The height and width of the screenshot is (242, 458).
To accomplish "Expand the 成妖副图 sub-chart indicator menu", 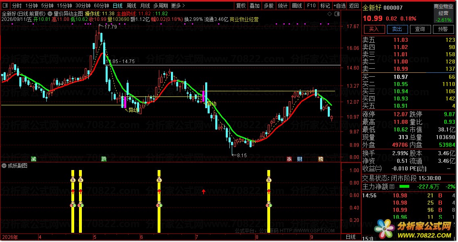I will [x=4, y=166].
